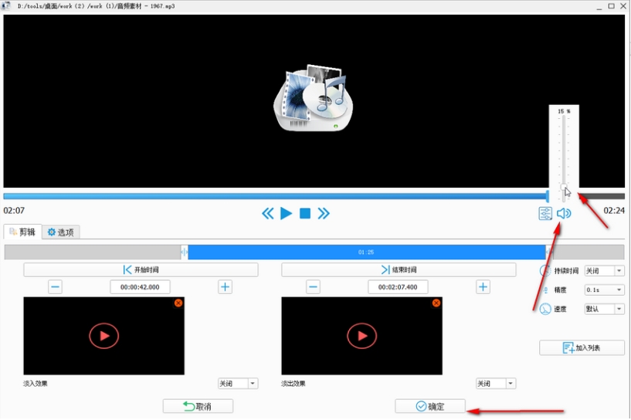Image resolution: width=631 pixels, height=420 pixels.
Task: Click the 确定 button to confirm
Action: point(429,406)
